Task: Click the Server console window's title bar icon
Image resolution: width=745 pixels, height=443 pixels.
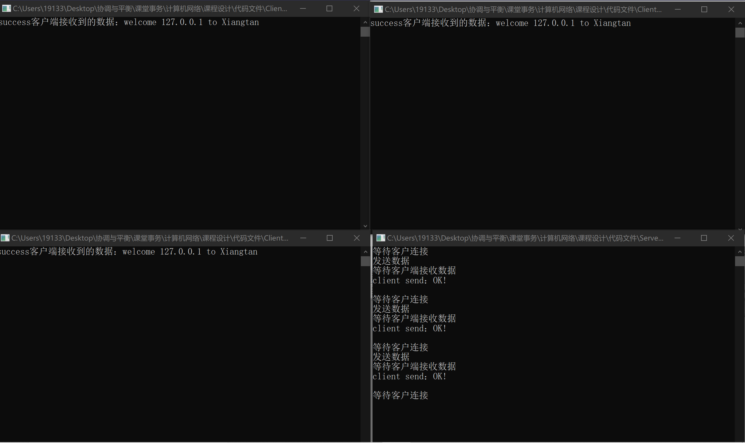Action: [380, 238]
